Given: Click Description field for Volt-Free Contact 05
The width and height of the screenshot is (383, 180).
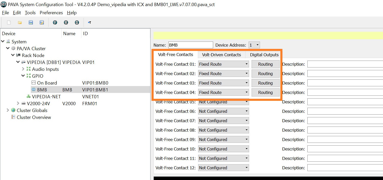Looking at the screenshot, I should click(x=345, y=102).
